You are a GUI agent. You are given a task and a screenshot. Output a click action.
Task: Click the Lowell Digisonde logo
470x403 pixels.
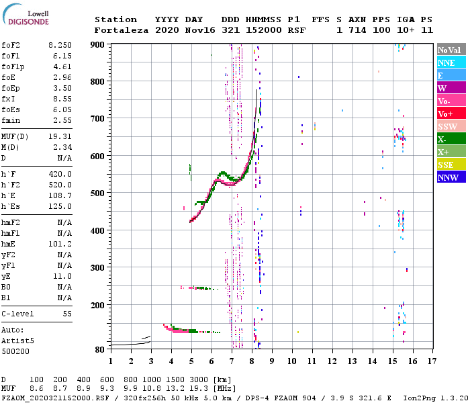click(26, 15)
